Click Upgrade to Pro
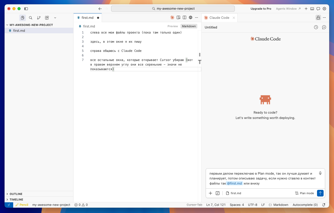The width and height of the screenshot is (334, 213). point(261,9)
